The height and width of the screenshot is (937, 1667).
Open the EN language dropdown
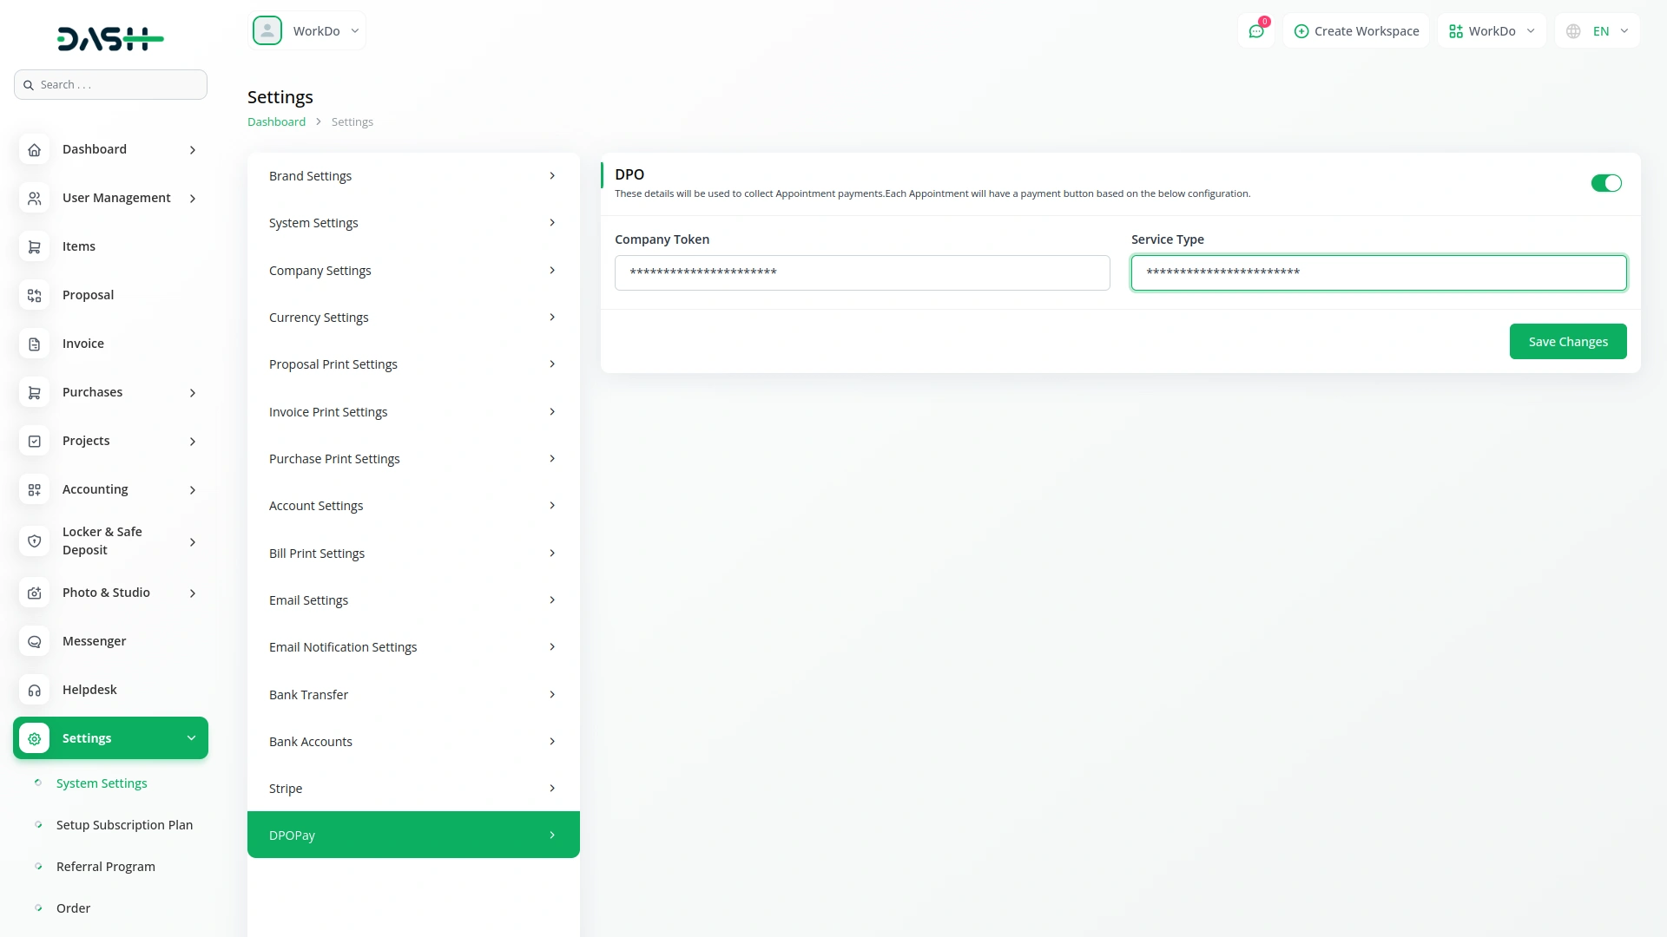pos(1598,31)
